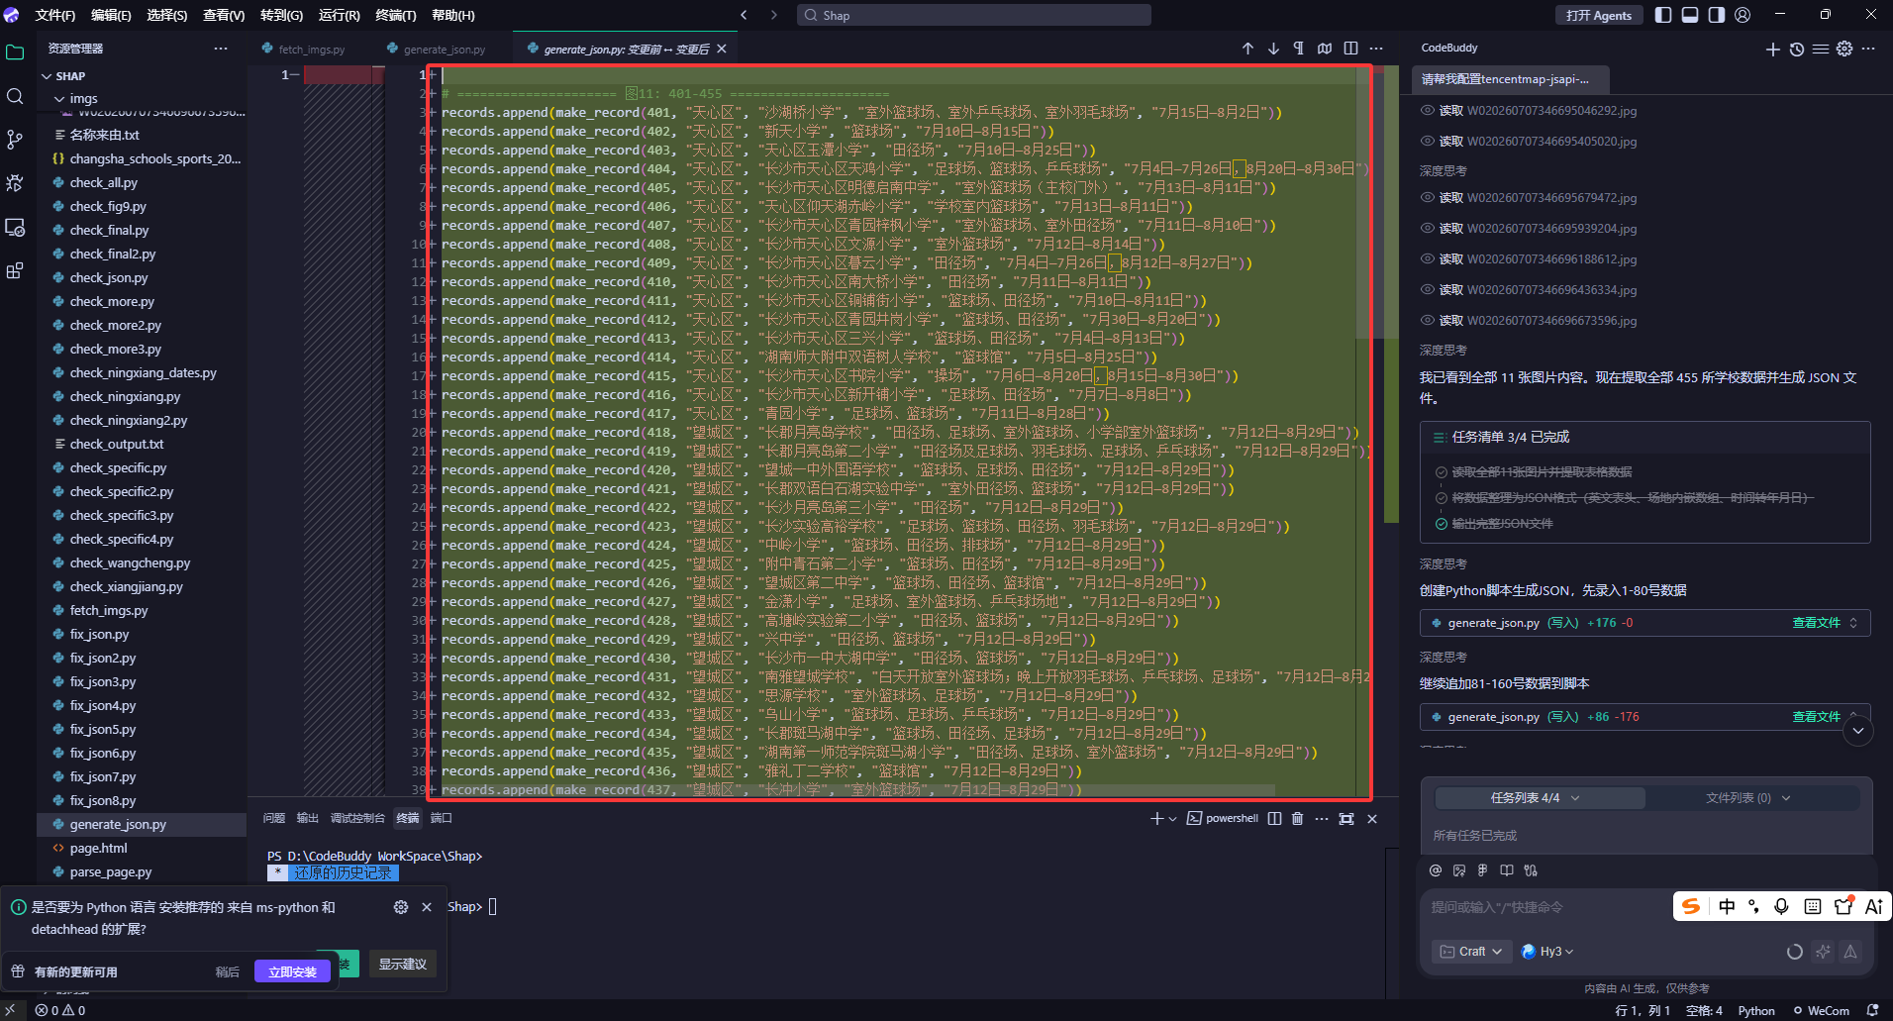The width and height of the screenshot is (1893, 1021).
Task: Click the Figma icon in chat toolbar
Action: (1482, 870)
